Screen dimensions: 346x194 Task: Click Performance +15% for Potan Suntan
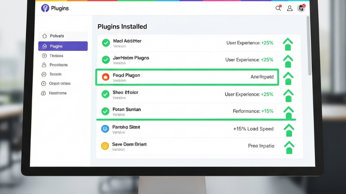pos(253,111)
